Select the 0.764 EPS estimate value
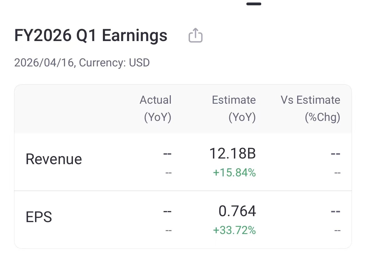366x260 pixels. coord(237,211)
